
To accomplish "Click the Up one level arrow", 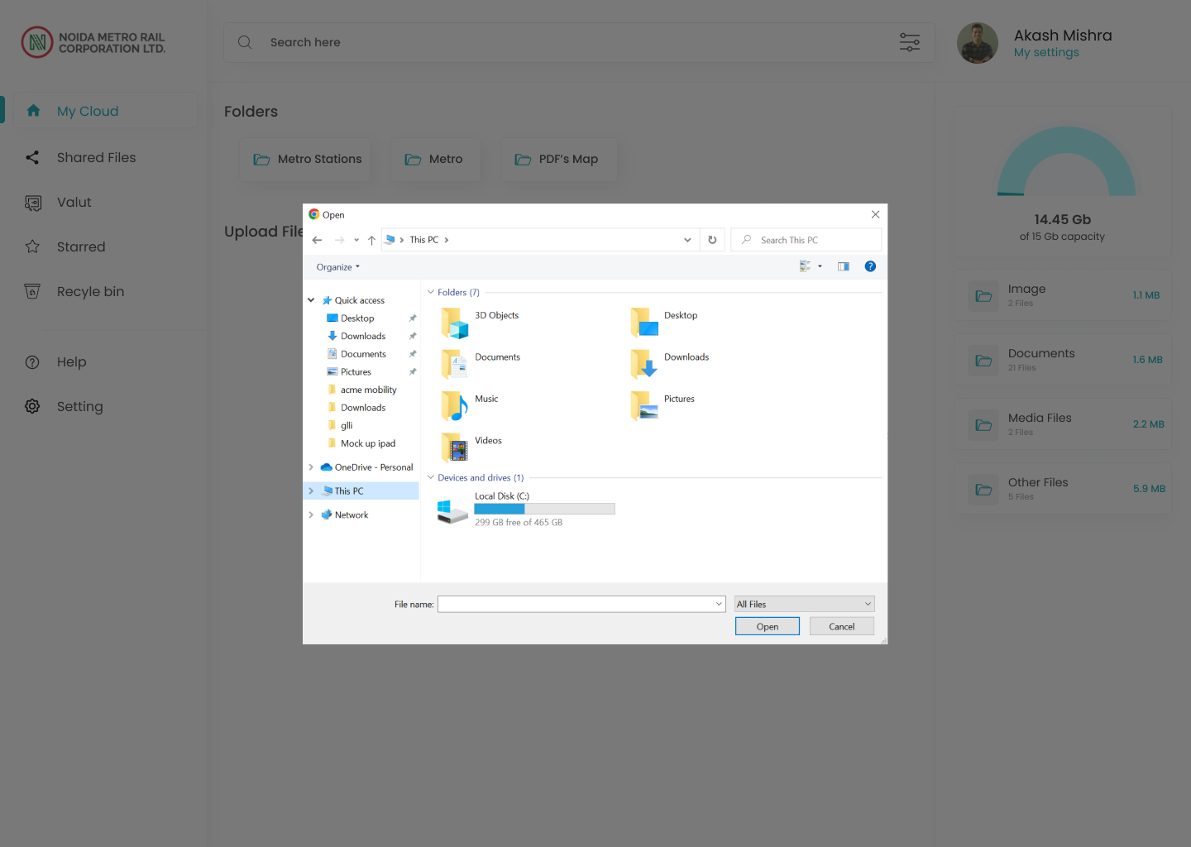I will pos(371,240).
